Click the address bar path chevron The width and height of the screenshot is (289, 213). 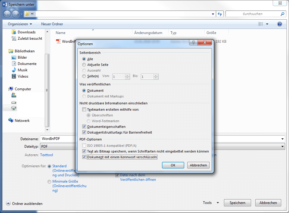tap(32, 14)
